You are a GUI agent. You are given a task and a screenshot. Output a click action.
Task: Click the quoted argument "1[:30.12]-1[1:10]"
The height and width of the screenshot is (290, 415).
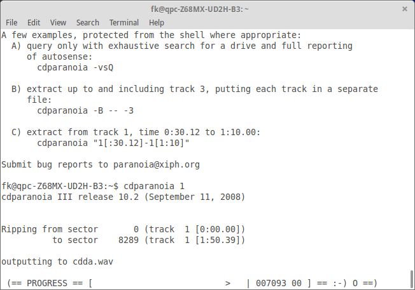pyautogui.click(x=141, y=143)
